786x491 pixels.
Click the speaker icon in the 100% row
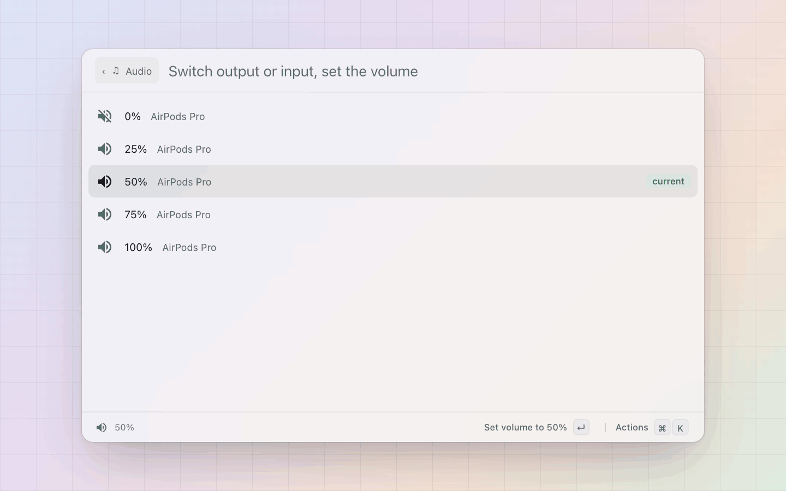105,247
